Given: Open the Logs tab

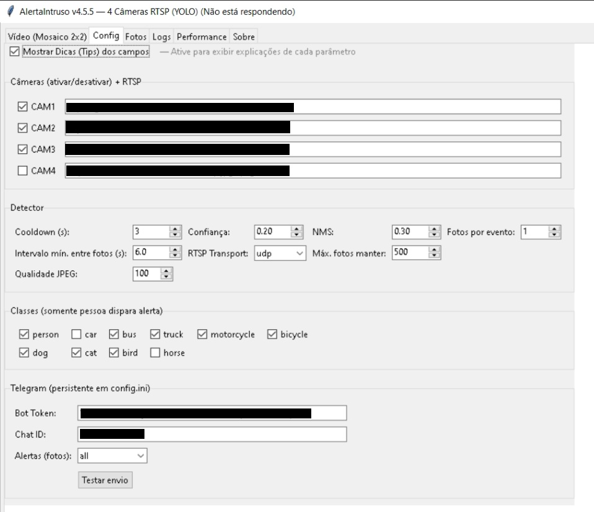Looking at the screenshot, I should coord(161,37).
